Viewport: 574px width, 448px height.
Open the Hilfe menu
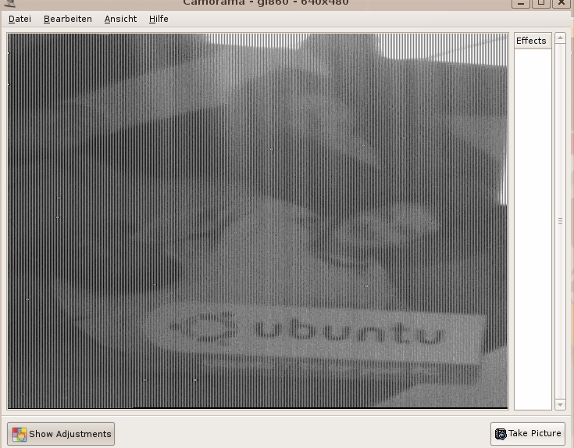pos(159,19)
